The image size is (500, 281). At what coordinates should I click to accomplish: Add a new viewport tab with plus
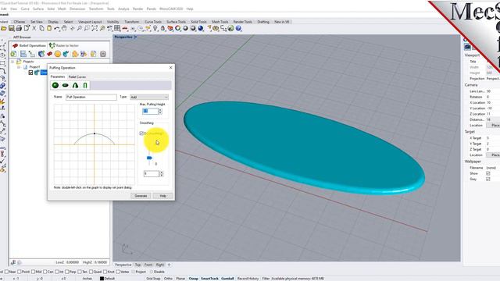[169, 265]
